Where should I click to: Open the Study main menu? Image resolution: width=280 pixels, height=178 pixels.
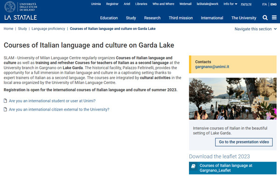(x=131, y=18)
